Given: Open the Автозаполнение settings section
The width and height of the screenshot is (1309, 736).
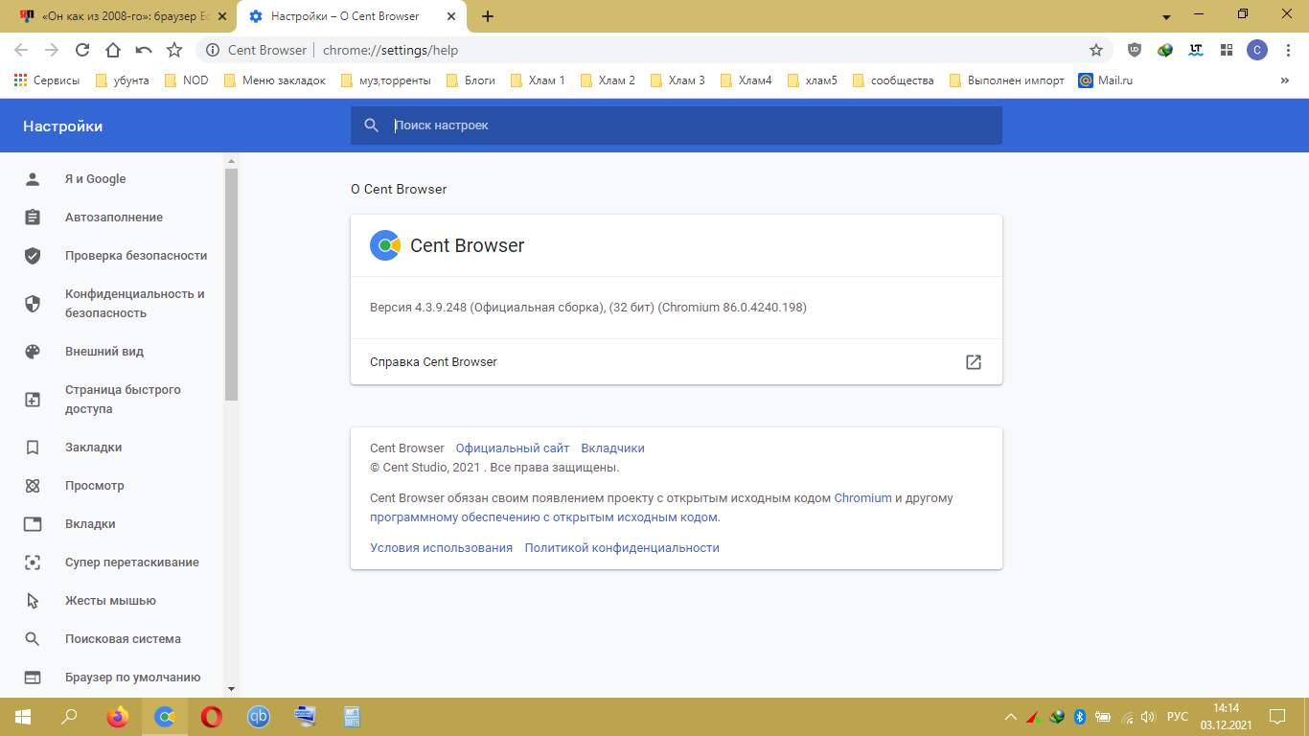Looking at the screenshot, I should tap(112, 218).
